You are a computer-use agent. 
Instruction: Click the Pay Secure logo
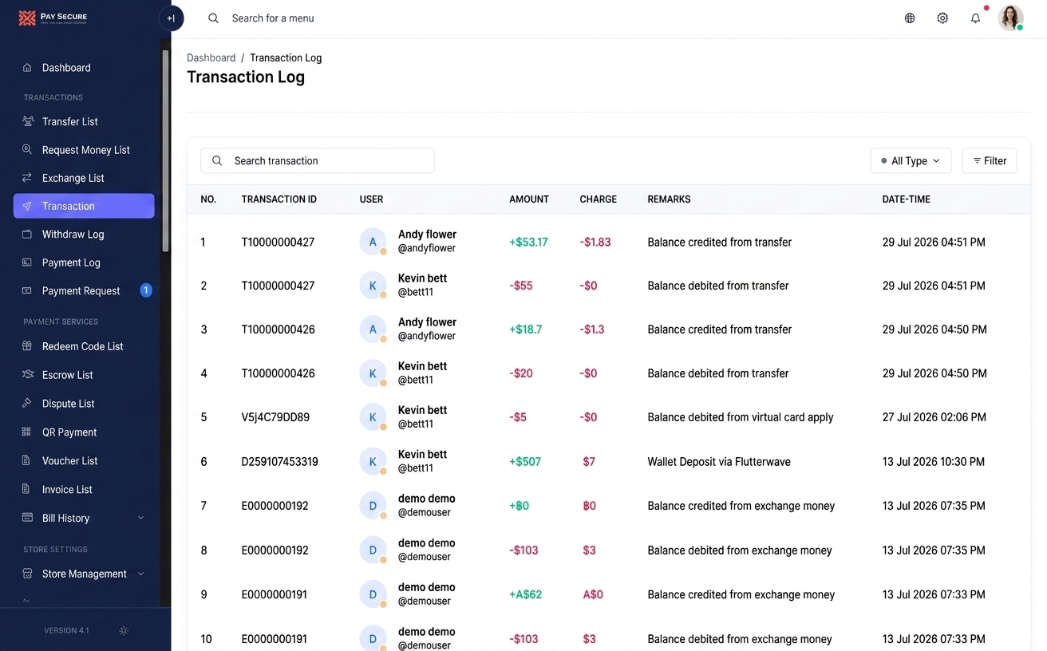point(53,18)
